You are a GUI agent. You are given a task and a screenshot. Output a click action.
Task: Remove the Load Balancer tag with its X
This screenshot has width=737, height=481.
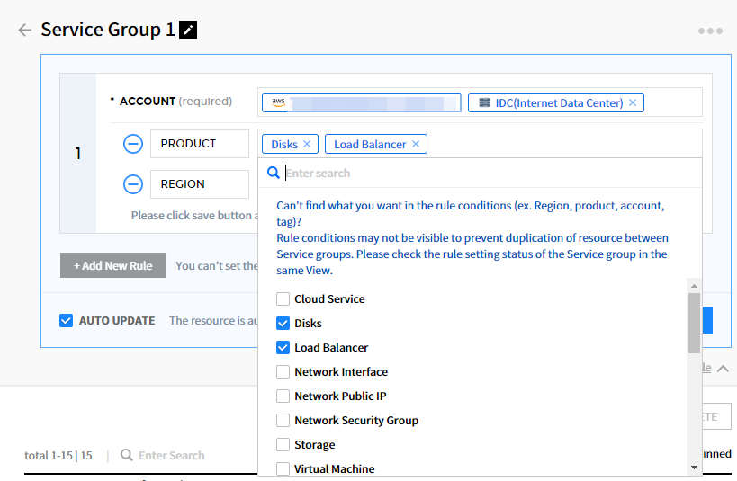tap(416, 144)
